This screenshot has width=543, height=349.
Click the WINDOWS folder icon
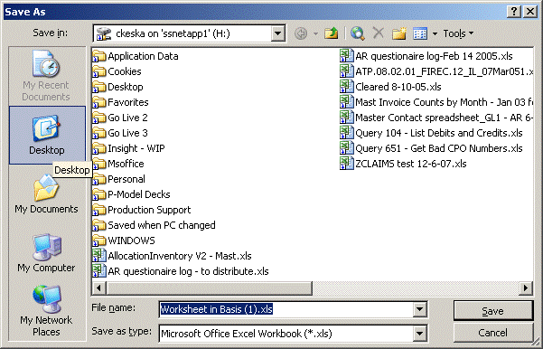click(99, 241)
